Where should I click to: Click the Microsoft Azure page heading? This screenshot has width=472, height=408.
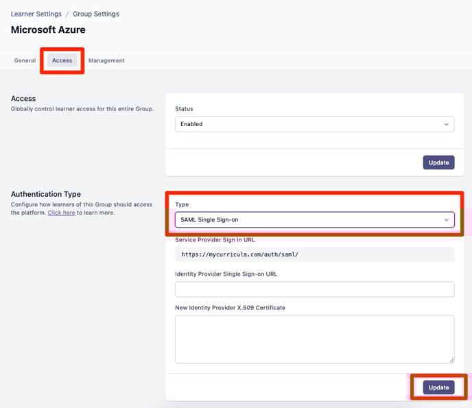coord(48,29)
